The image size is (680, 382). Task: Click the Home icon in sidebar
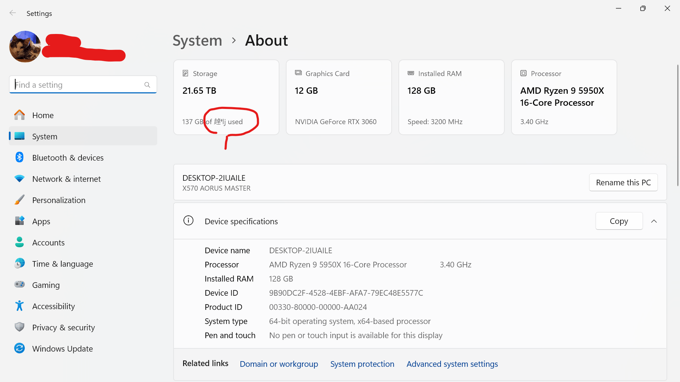click(x=19, y=115)
